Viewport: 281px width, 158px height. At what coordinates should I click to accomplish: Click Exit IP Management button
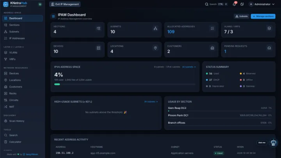tap(65, 4)
